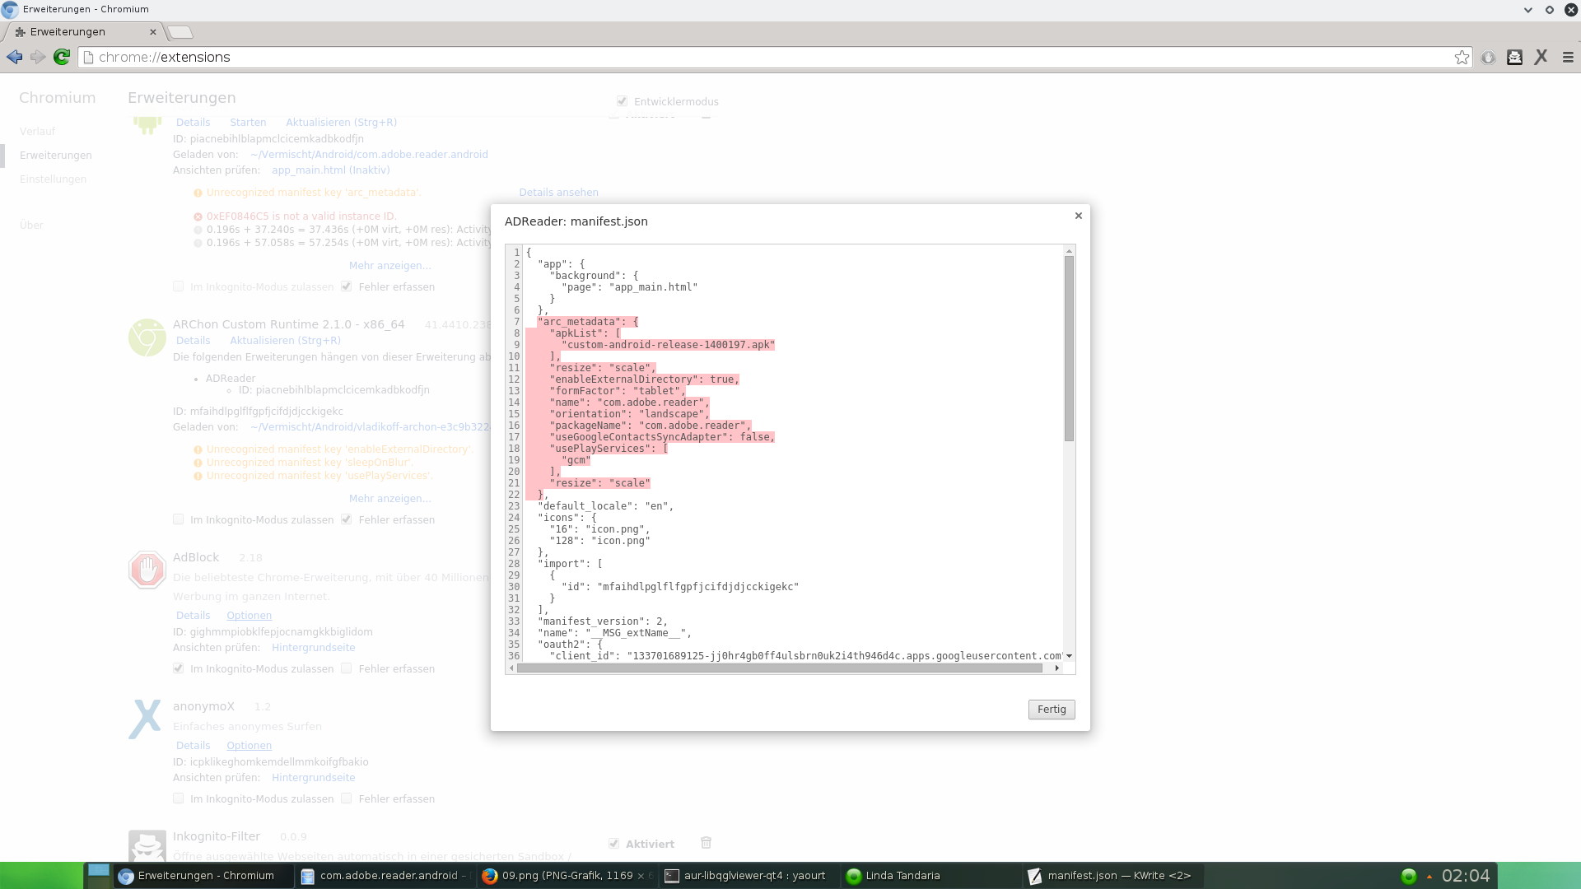1581x889 pixels.
Task: Switch to Linda Tandaria taskbar entry
Action: [930, 876]
